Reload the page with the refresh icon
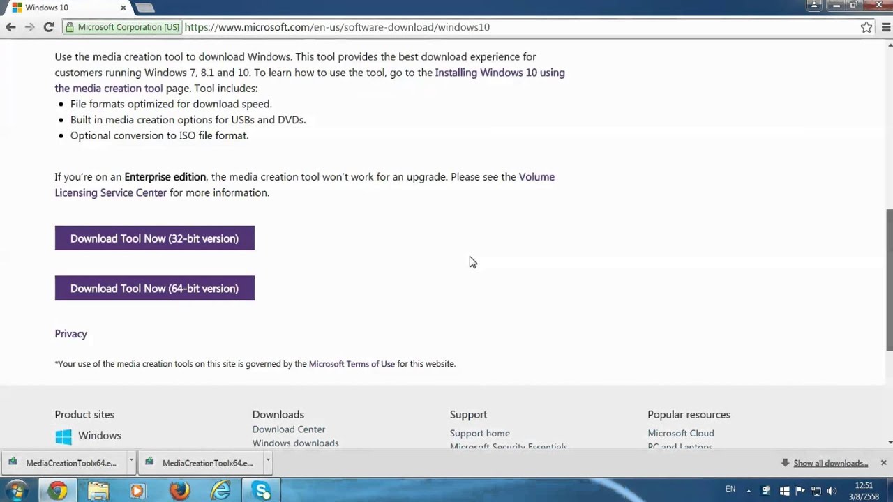 pos(48,27)
